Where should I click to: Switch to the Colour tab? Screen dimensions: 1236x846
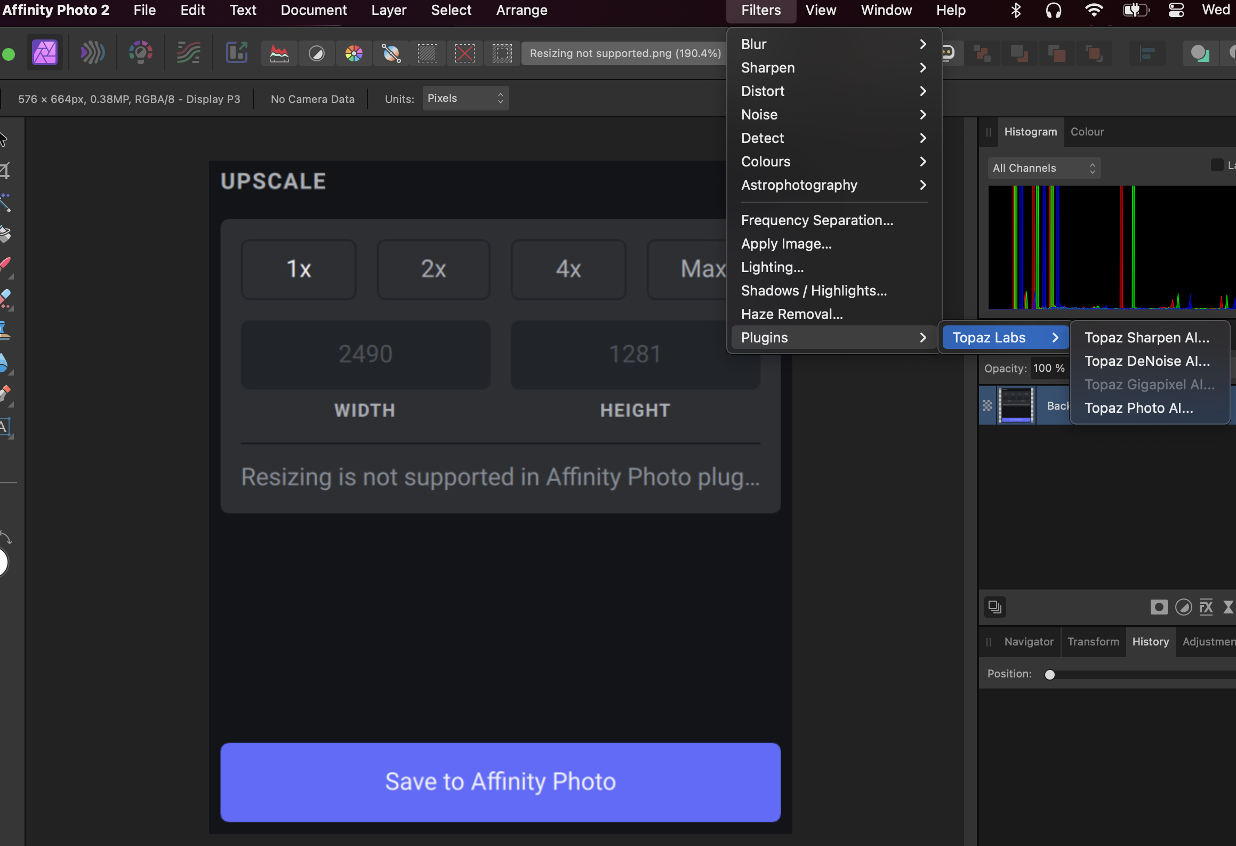pos(1087,132)
